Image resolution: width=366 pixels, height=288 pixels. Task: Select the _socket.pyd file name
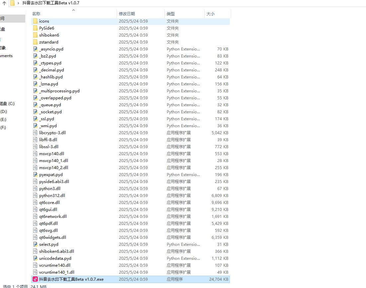[x=50, y=112]
